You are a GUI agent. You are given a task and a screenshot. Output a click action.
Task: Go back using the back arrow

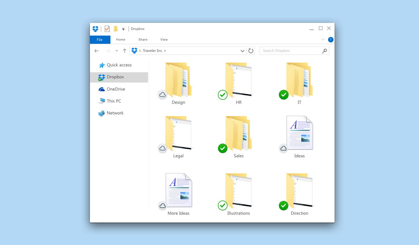pyautogui.click(x=96, y=51)
